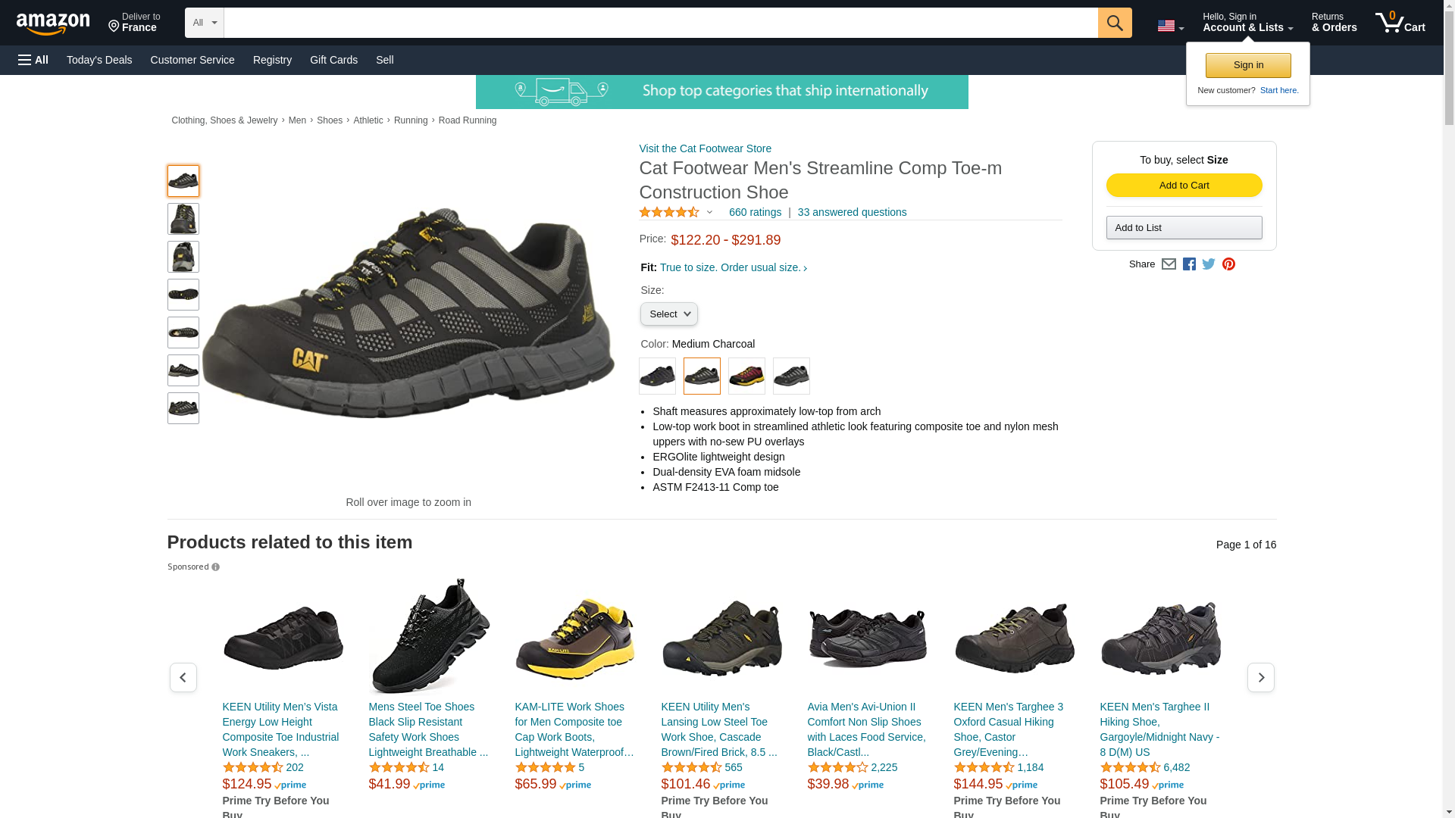Image resolution: width=1455 pixels, height=818 pixels.
Task: Show next related products arrow
Action: coord(1260,677)
